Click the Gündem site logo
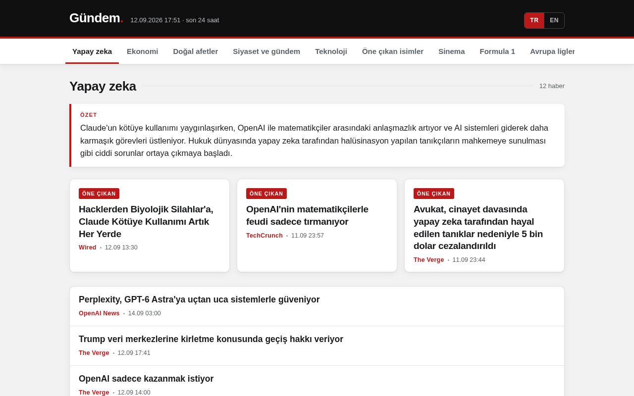 tap(96, 18)
